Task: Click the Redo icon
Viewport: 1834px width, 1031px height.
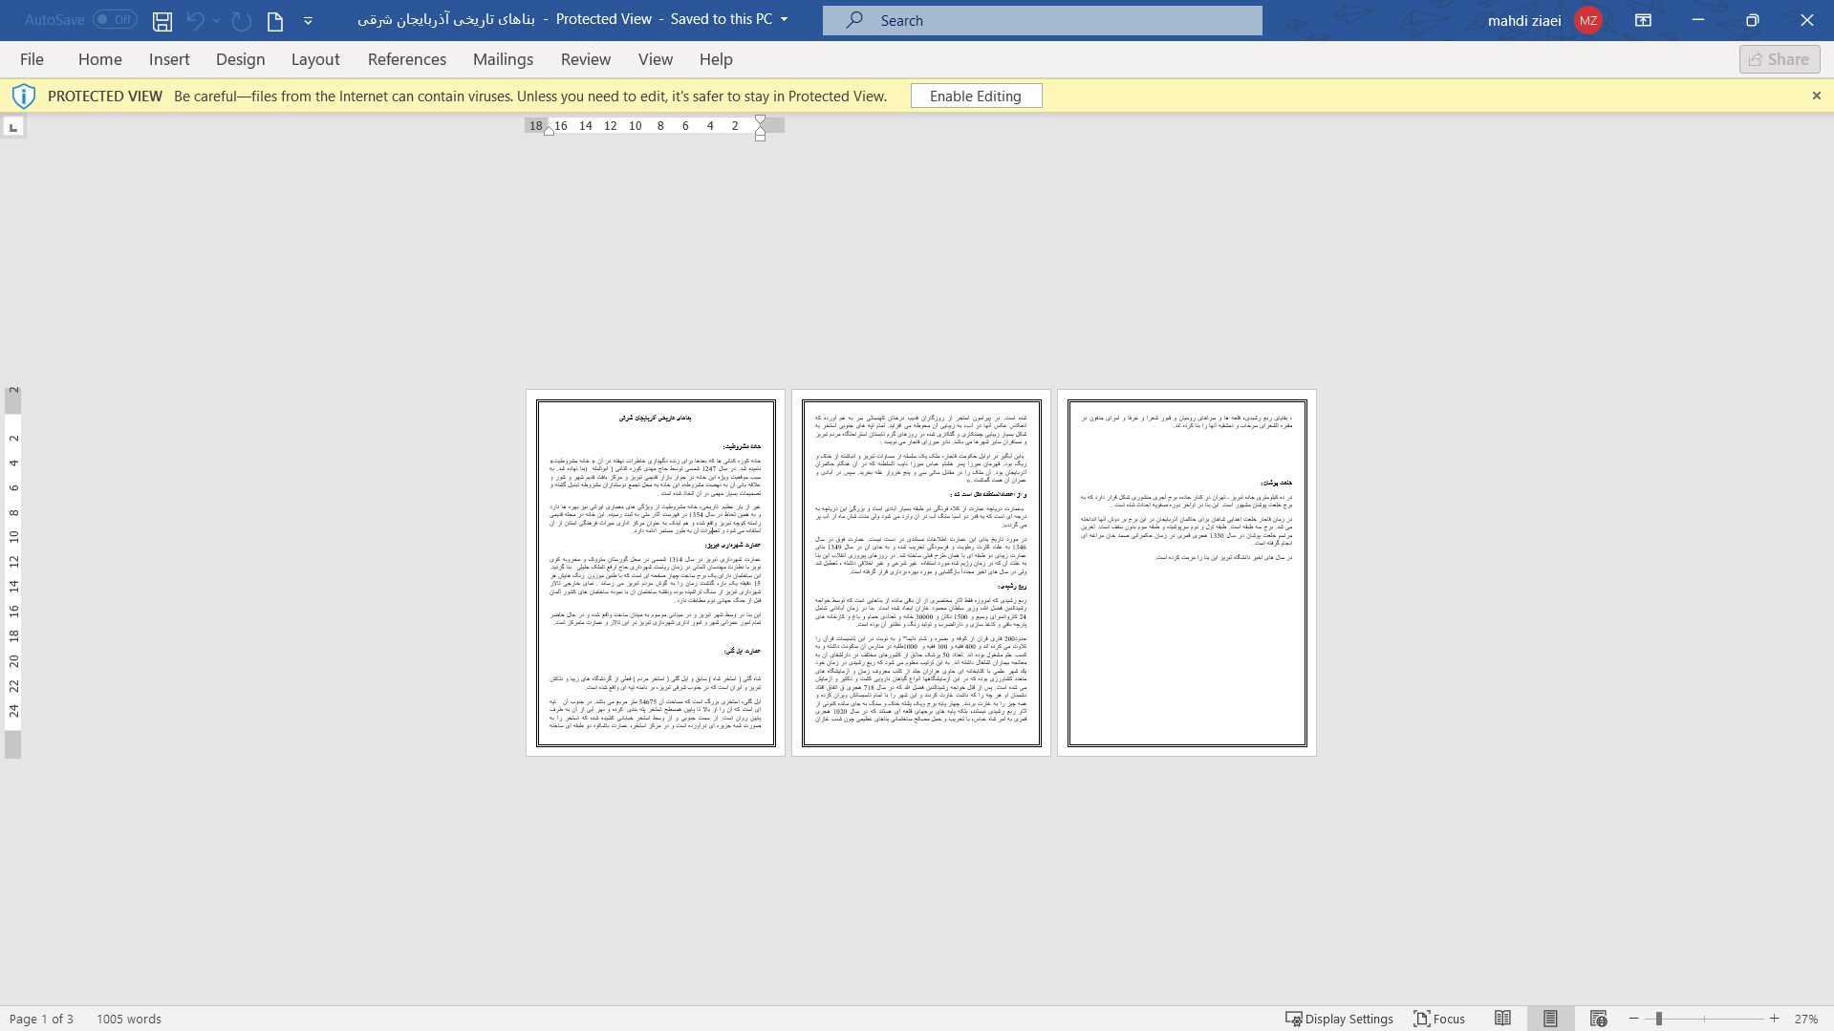Action: [x=242, y=20]
